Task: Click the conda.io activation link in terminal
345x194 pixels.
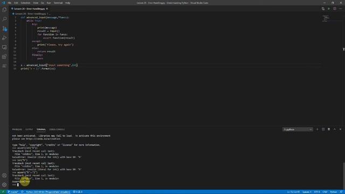Action: coord(43,139)
